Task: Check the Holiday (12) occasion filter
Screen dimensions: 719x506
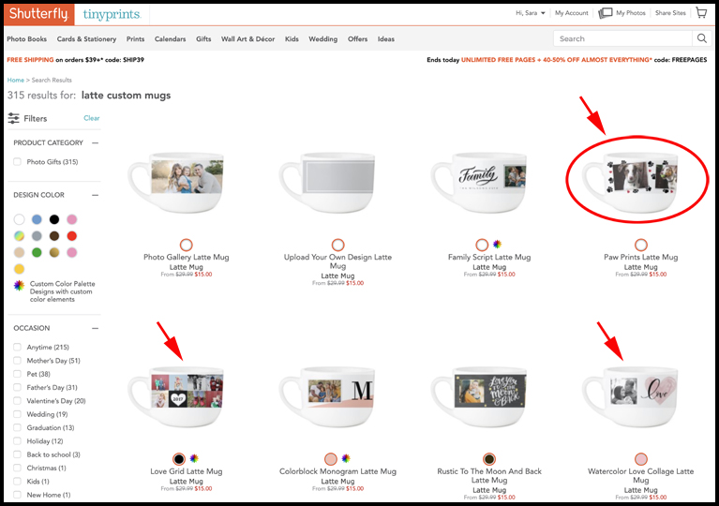Action: click(x=18, y=441)
